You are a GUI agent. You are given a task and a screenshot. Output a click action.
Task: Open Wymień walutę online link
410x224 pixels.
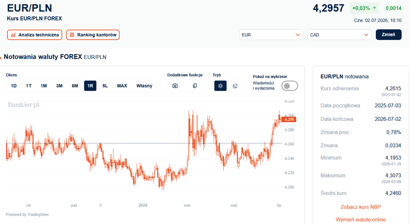(361, 220)
